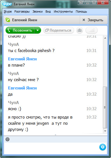Open the Вид menu

[48, 11]
